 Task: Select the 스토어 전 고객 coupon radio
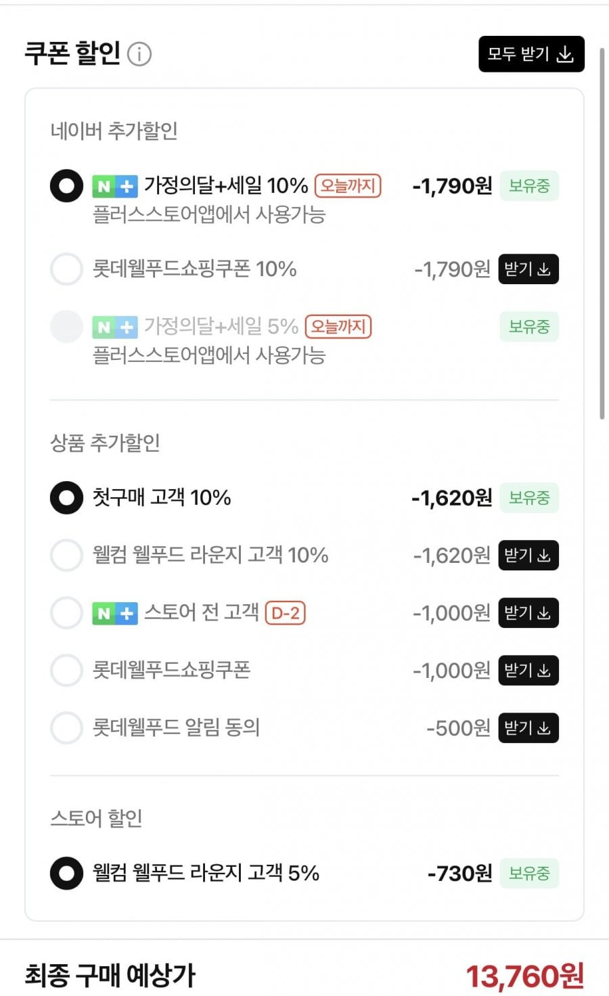(66, 613)
